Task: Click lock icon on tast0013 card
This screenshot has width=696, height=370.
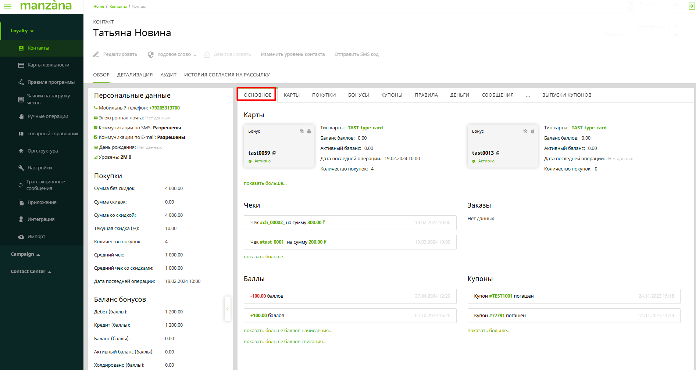Action: point(532,131)
